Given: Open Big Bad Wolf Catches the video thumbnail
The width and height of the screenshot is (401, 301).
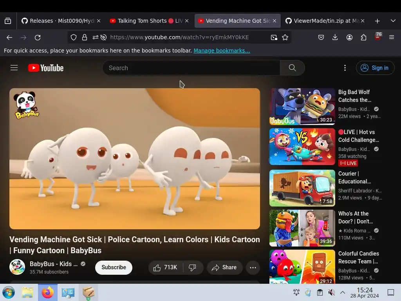Looking at the screenshot, I should click(x=302, y=107).
